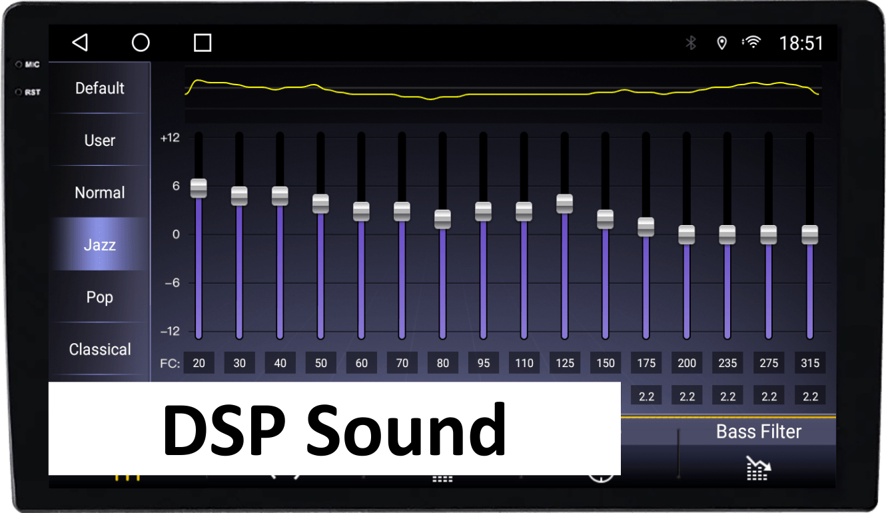
Task: Choose the Normal equalizer preset
Action: click(100, 193)
